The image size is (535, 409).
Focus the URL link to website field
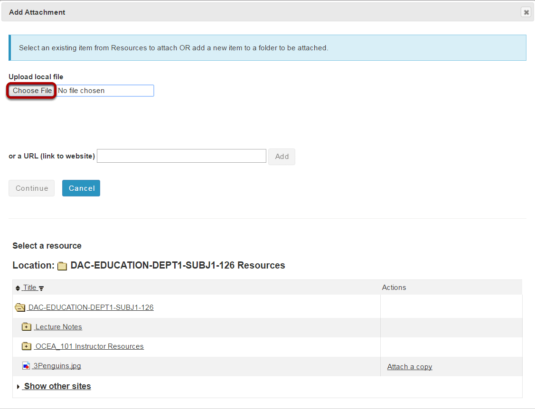point(181,156)
